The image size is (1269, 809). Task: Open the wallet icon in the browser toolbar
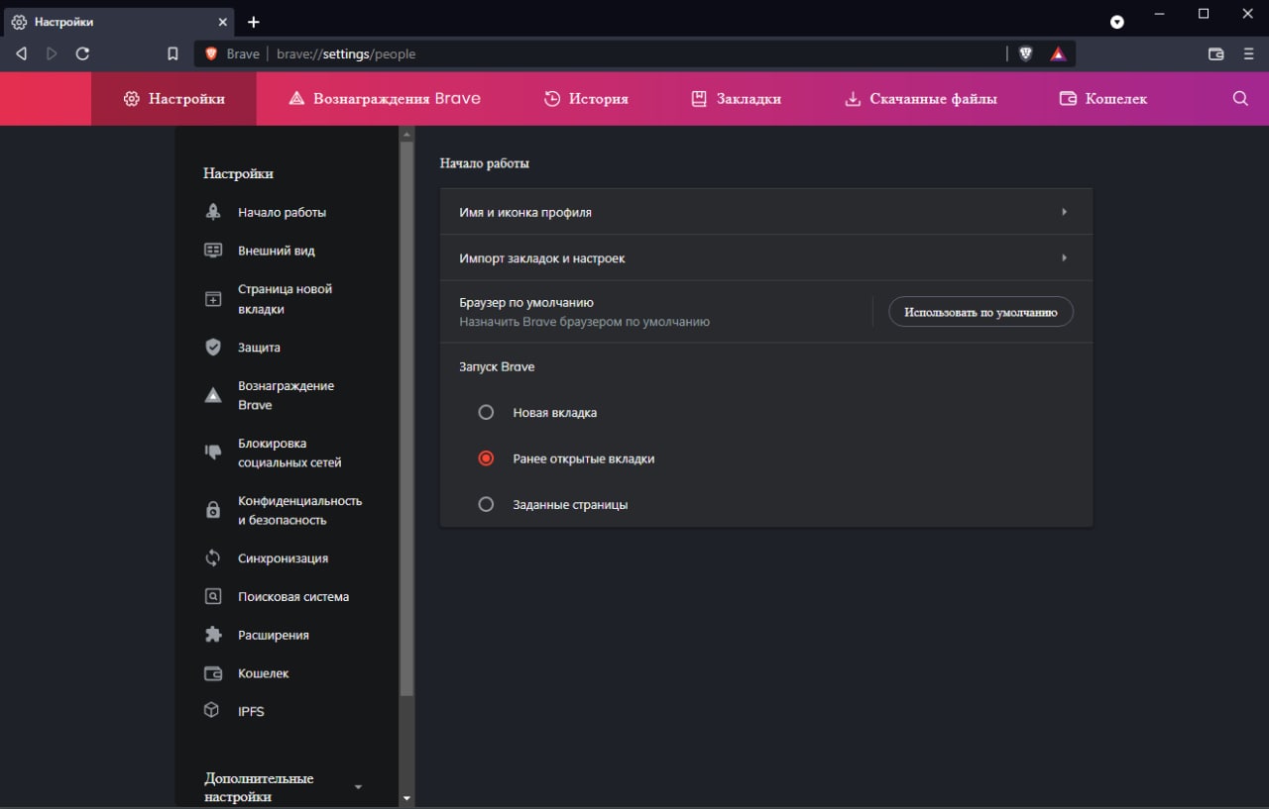pos(1215,53)
